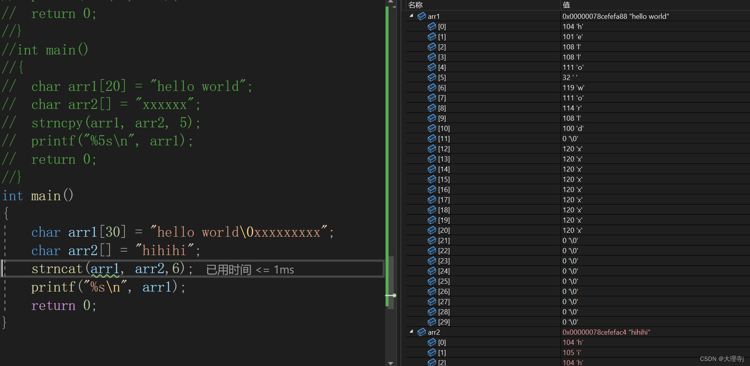Collapse the arr2 variable tree
This screenshot has width=750, height=366.
coord(411,332)
